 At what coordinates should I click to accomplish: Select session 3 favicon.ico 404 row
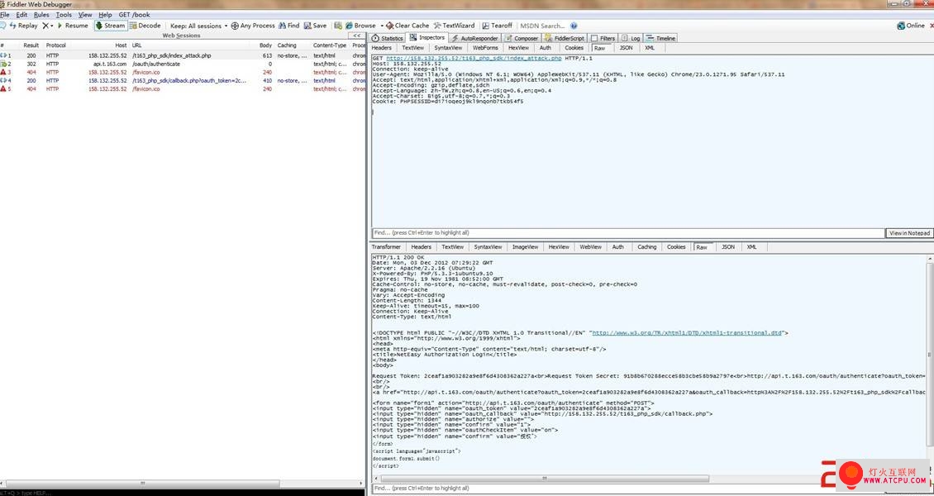click(x=183, y=72)
